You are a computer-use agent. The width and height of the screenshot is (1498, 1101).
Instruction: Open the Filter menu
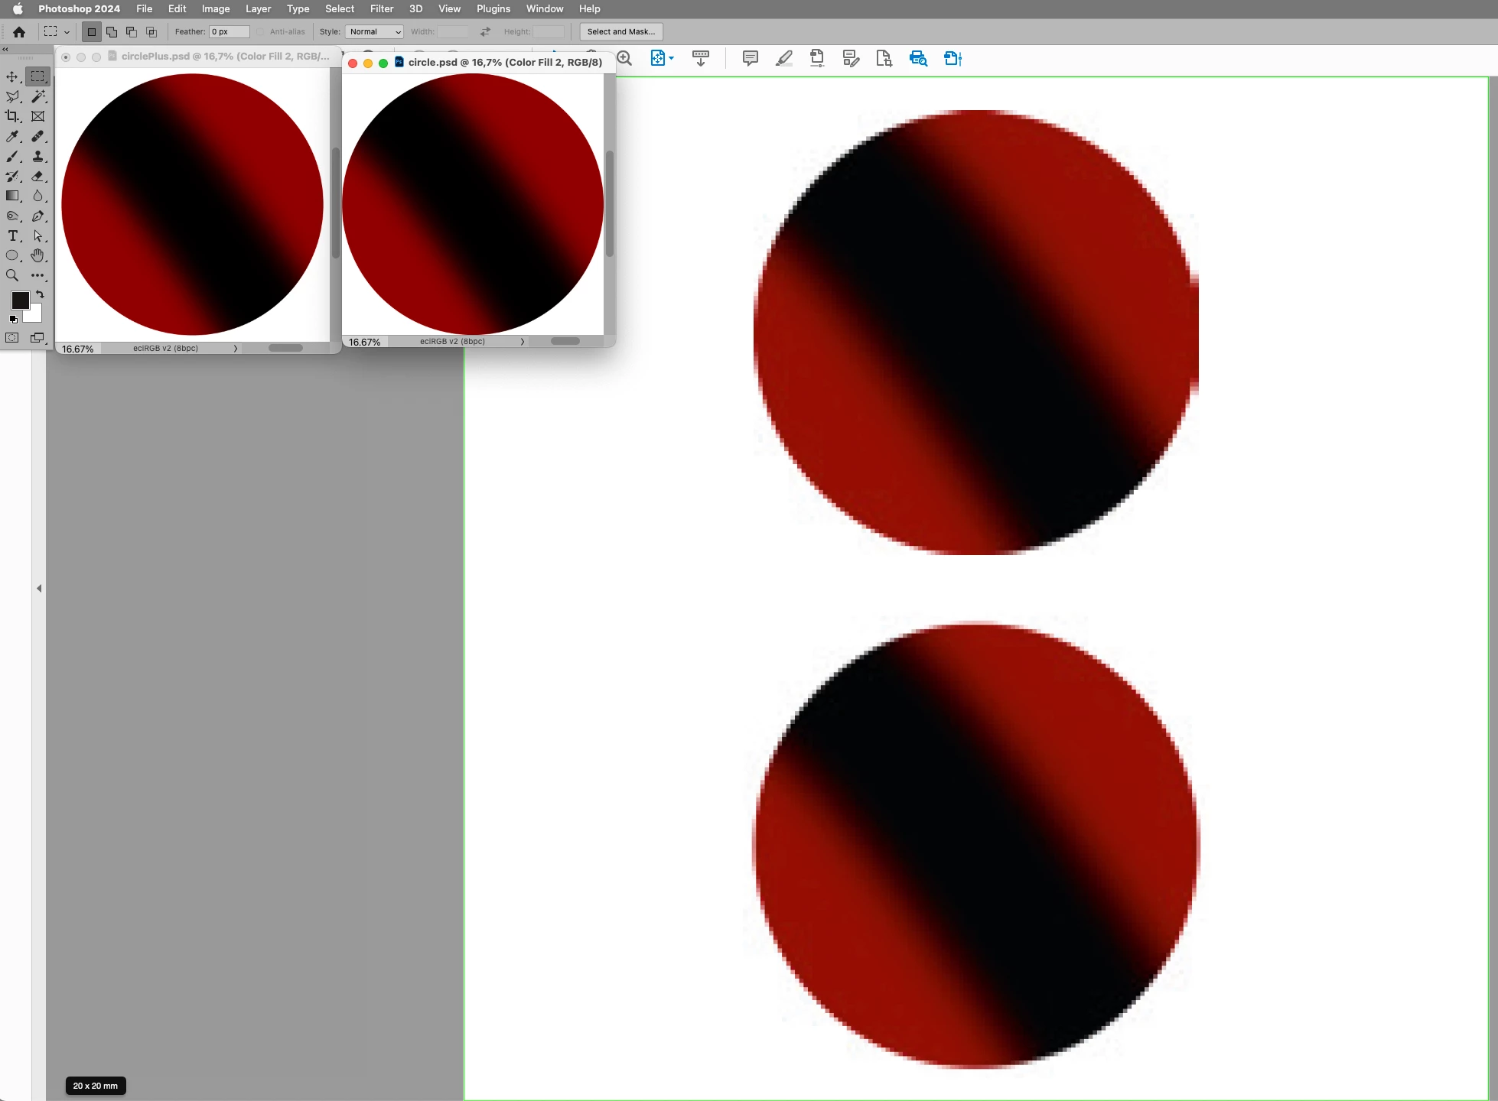(381, 9)
